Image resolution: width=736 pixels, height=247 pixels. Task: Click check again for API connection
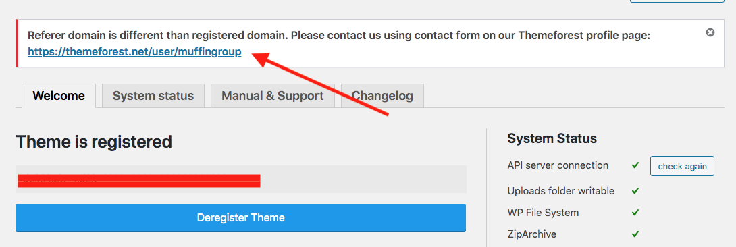point(682,166)
